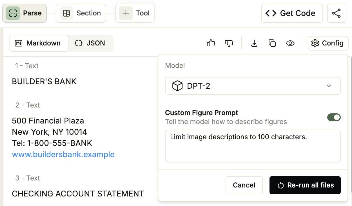
Task: Open the Parse step
Action: (x=24, y=13)
